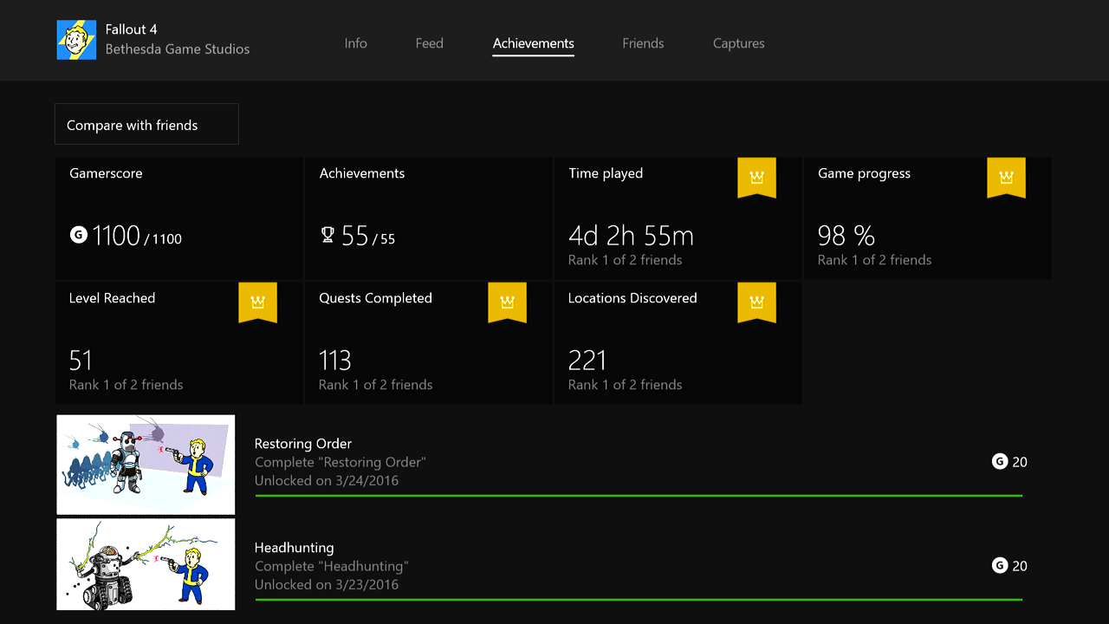Click the crown badge on Time played
The width and height of the screenshot is (1109, 624).
point(756,178)
